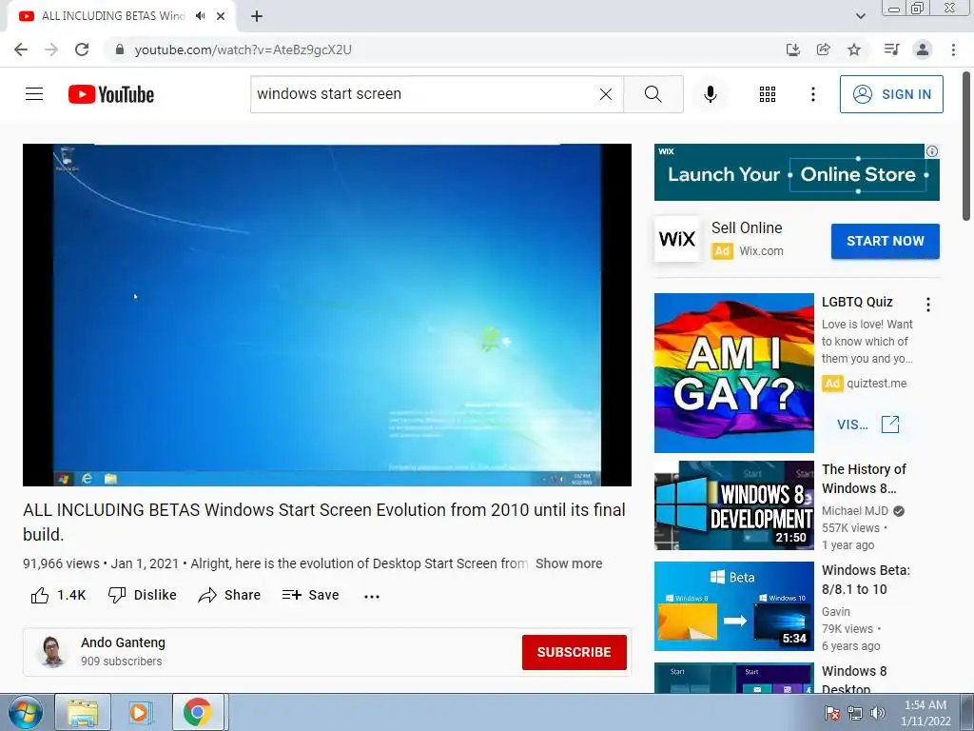The height and width of the screenshot is (731, 974).
Task: Click the magnifier search button
Action: 653,94
